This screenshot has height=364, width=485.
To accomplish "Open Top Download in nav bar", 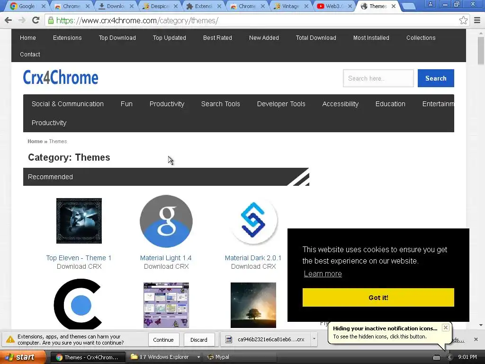I will coord(117,38).
